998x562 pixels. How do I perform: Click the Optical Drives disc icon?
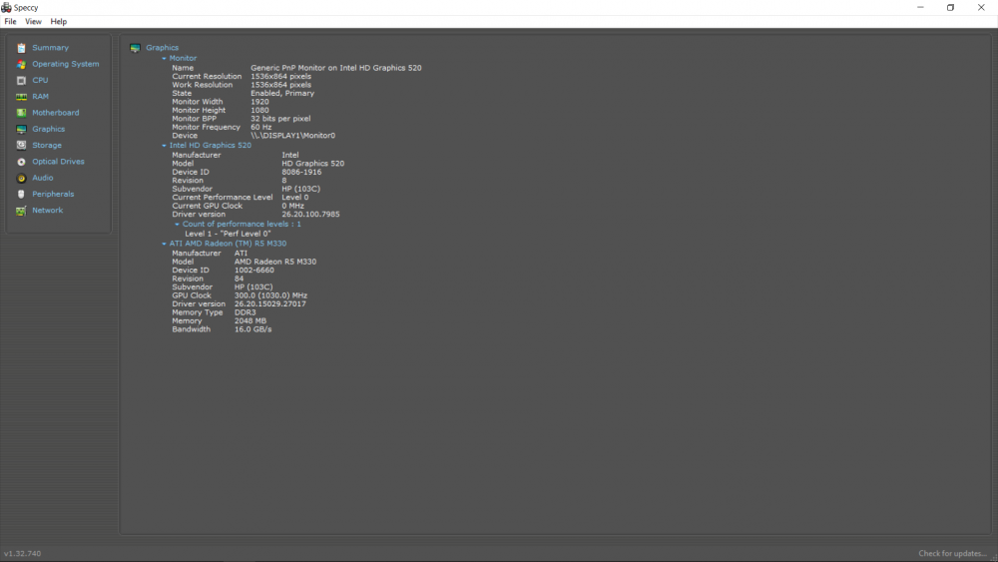[x=21, y=162]
